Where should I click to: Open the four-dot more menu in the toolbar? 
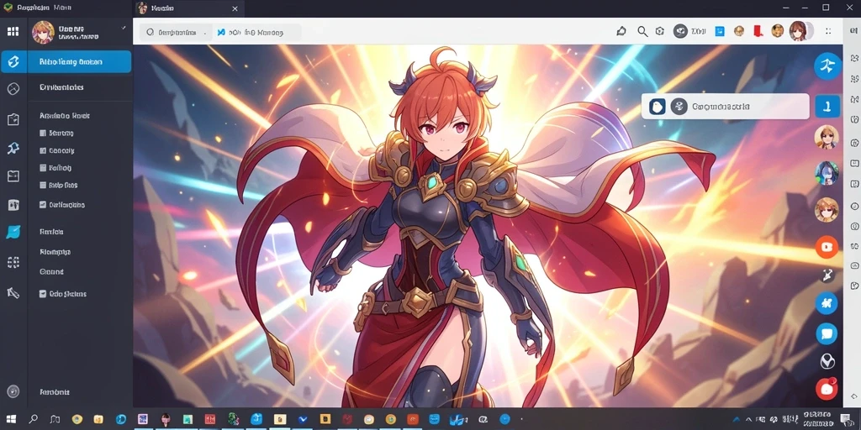[x=828, y=31]
